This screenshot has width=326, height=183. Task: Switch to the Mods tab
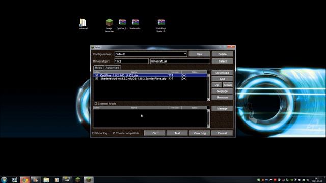pos(98,68)
